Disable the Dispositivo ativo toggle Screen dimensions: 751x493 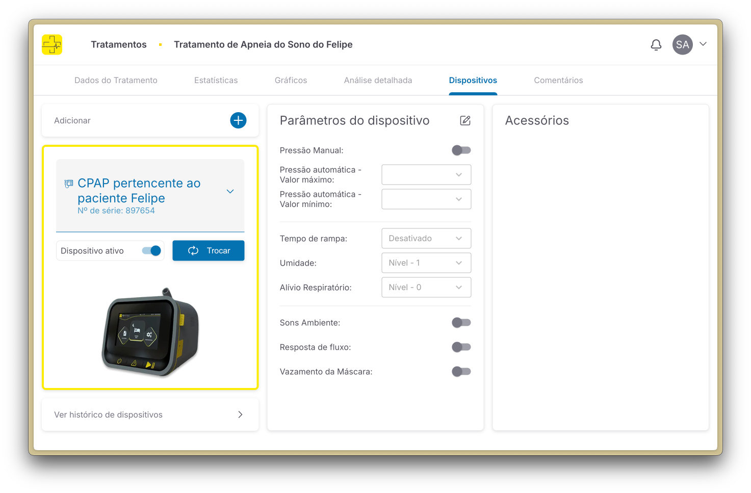[x=151, y=250]
